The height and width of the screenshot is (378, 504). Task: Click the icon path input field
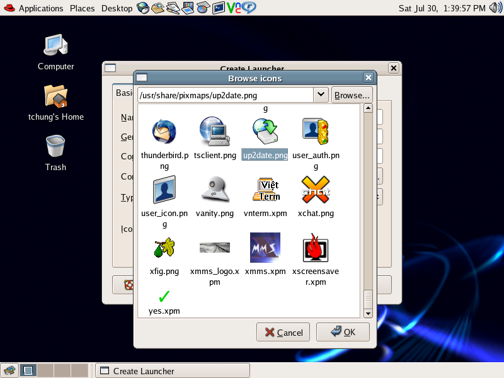point(226,95)
